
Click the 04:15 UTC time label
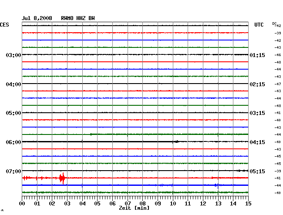pos(257,142)
